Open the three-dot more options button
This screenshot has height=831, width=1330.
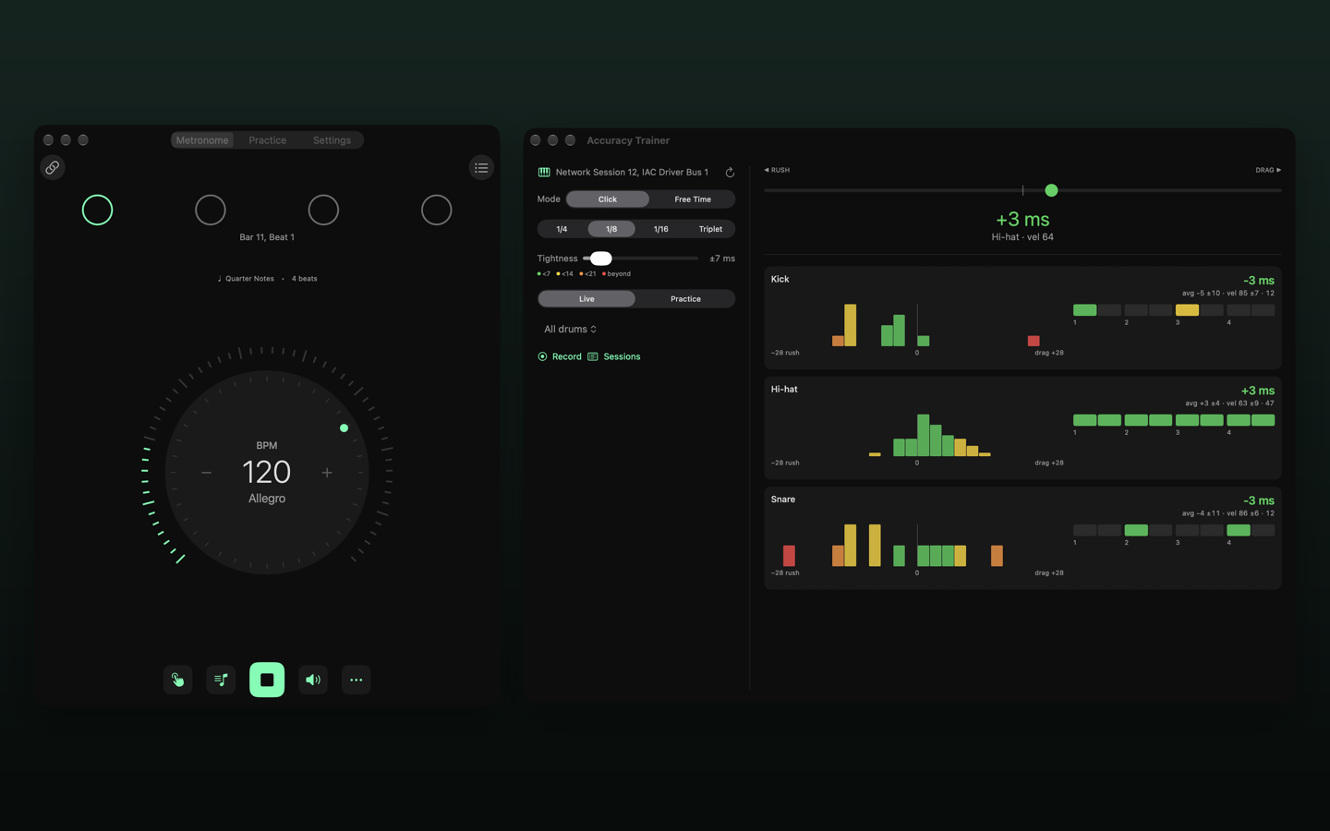coord(356,680)
